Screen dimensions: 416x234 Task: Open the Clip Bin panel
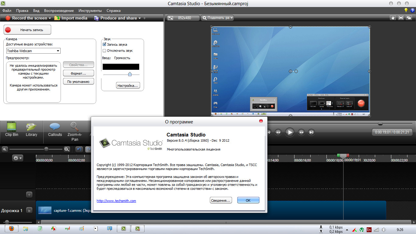pos(12,129)
